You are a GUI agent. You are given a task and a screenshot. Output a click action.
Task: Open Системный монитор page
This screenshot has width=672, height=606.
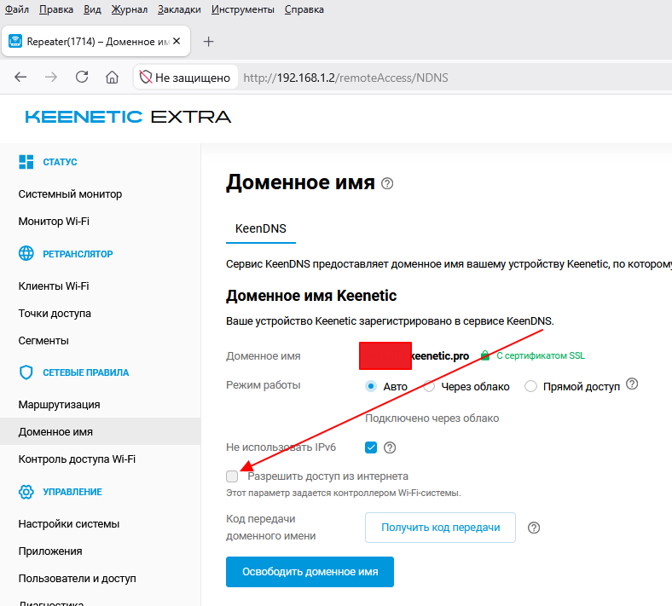[70, 194]
